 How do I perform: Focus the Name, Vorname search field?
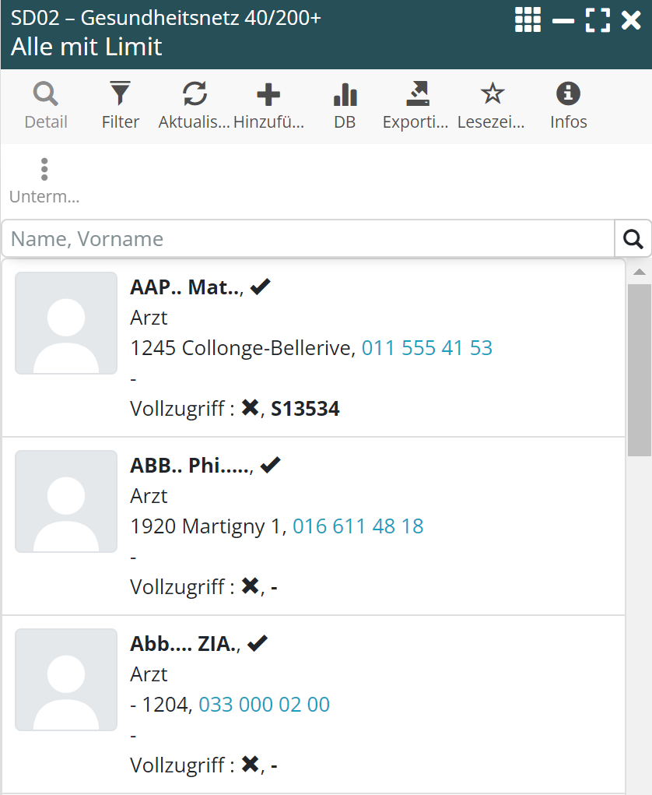(309, 239)
